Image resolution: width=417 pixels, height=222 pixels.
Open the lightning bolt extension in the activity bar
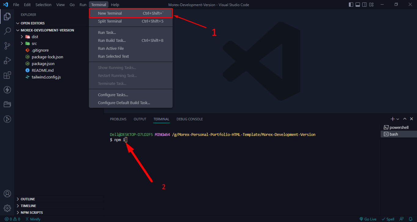pos(7,90)
